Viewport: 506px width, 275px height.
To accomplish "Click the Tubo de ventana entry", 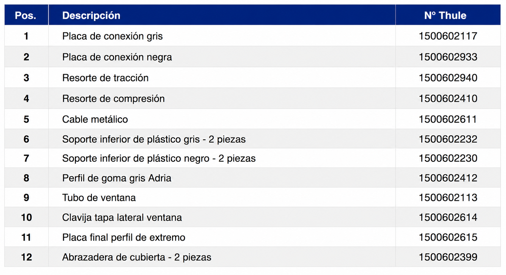I will 99,198.
